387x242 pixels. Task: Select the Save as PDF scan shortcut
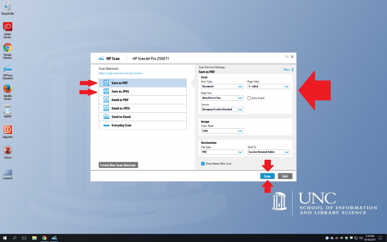pos(143,83)
